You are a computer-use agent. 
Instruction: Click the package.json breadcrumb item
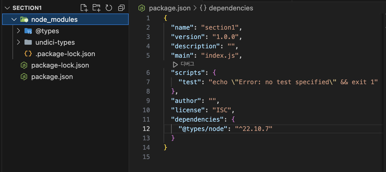[x=170, y=8]
